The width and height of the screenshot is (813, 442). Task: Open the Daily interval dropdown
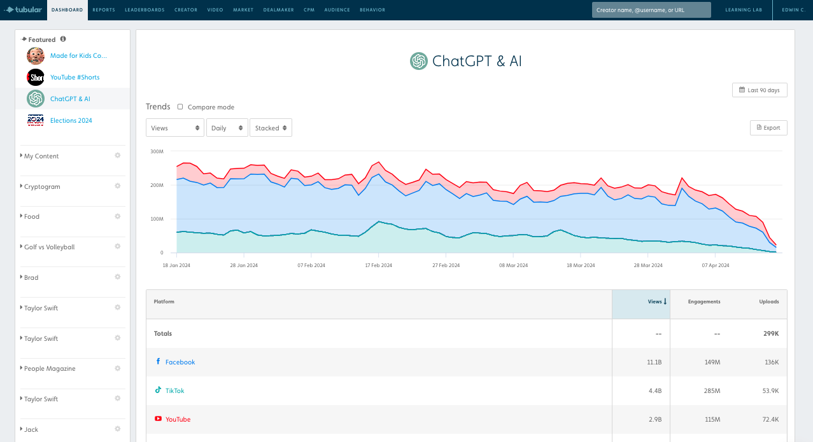227,128
